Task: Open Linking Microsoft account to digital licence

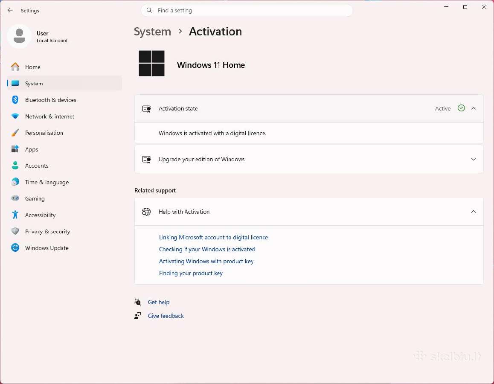Action: point(213,237)
